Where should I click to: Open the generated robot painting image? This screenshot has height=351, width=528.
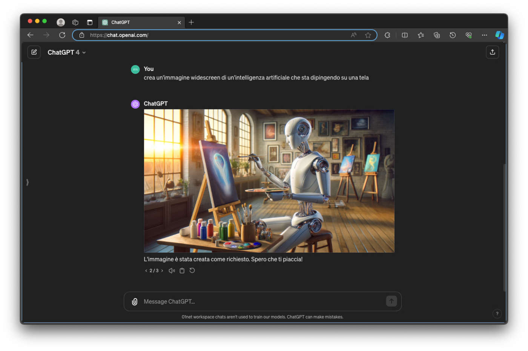tap(269, 181)
